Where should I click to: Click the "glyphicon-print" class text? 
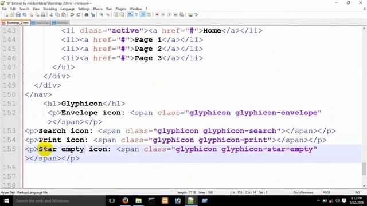(x=235, y=140)
